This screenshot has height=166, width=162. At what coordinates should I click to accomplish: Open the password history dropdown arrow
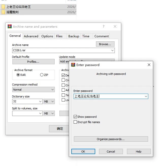pyautogui.click(x=146, y=96)
